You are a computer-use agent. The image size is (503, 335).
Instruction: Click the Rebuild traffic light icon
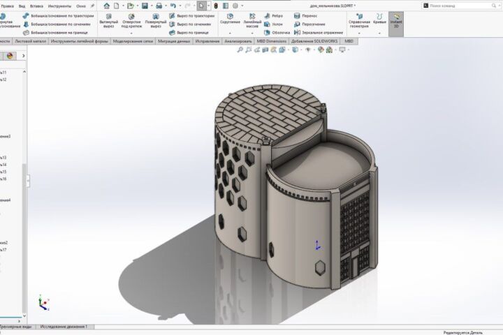pos(216,6)
